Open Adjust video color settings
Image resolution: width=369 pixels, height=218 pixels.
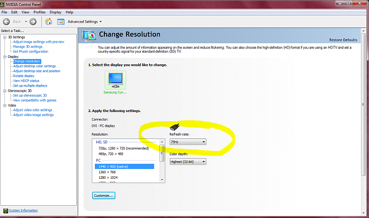pos(32,110)
